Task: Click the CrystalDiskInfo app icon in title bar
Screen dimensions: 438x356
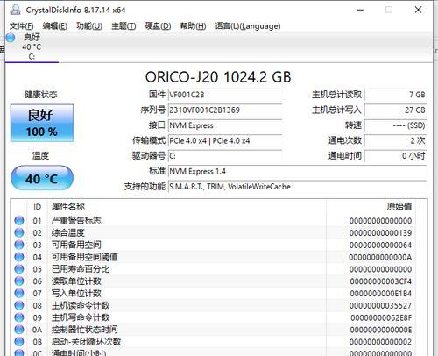Action: click(x=15, y=10)
